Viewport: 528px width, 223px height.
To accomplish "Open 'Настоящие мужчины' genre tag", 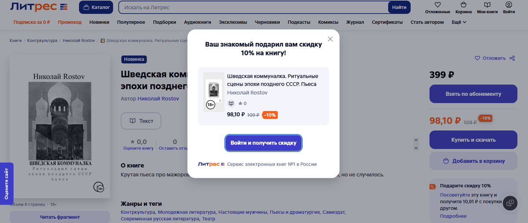I will [x=243, y=212].
